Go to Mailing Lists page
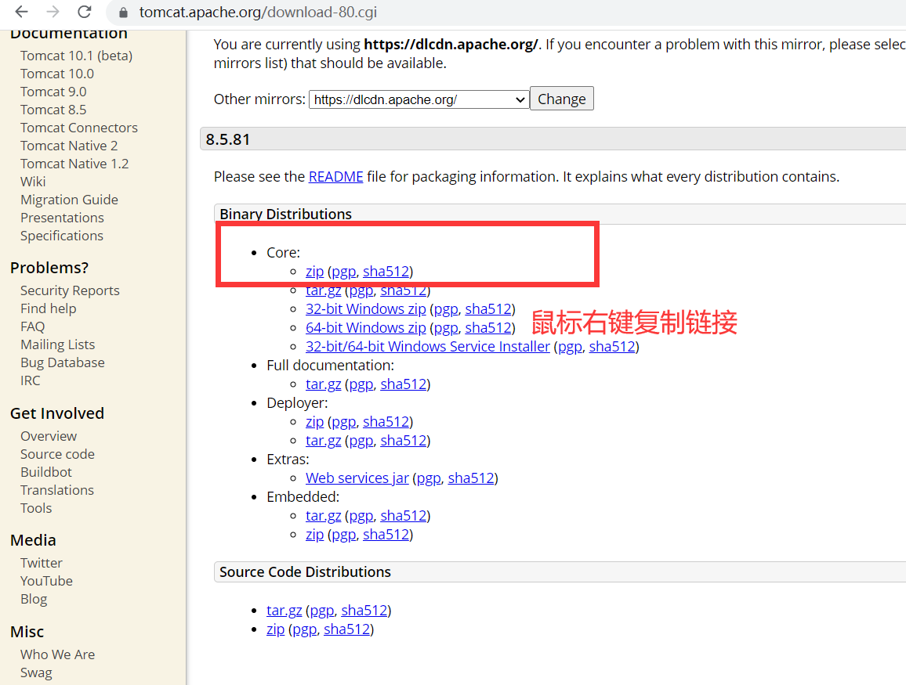906x685 pixels. (58, 344)
